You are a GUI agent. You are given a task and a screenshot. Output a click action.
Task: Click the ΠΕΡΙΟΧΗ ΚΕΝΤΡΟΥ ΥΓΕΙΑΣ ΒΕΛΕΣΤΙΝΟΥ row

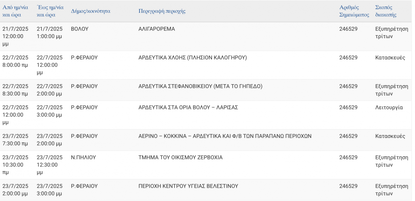click(206, 190)
